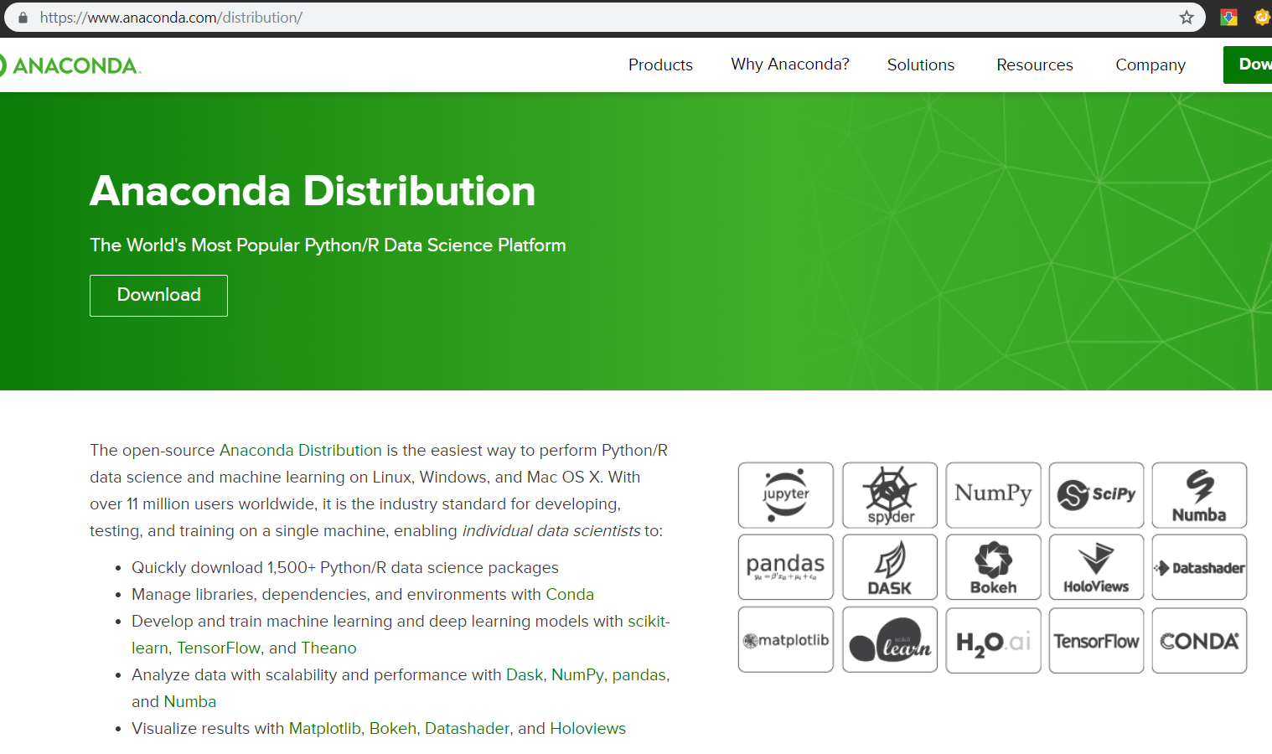Click the matplotlib logo tile

pyautogui.click(x=785, y=640)
